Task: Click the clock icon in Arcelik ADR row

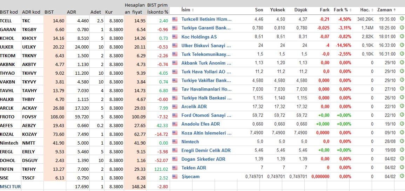Action: [x=402, y=106]
